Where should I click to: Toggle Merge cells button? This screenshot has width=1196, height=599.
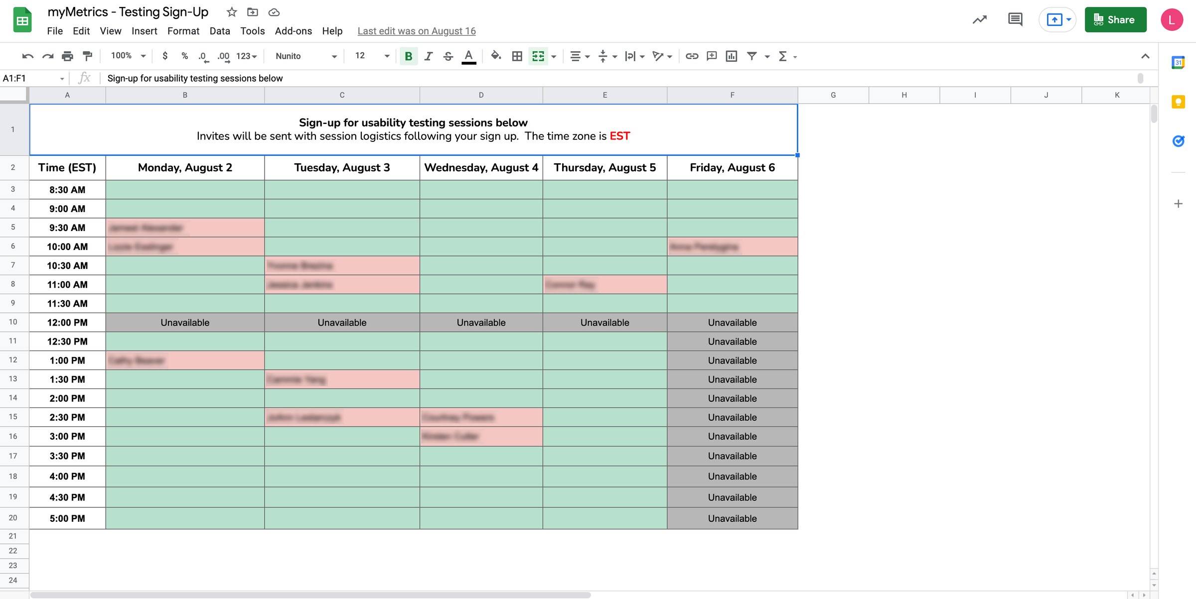[x=538, y=56]
